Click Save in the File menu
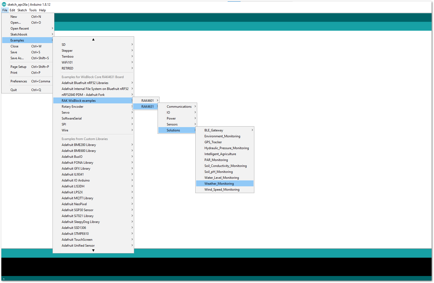 tap(28, 52)
